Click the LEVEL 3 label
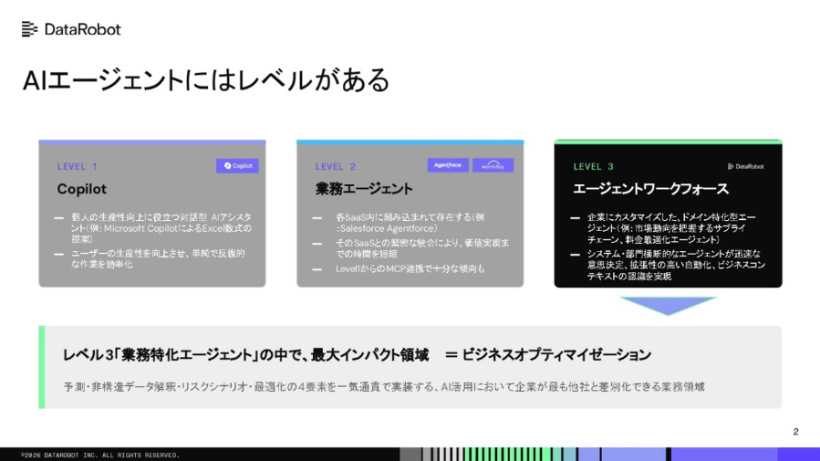The image size is (820, 461). (x=594, y=166)
